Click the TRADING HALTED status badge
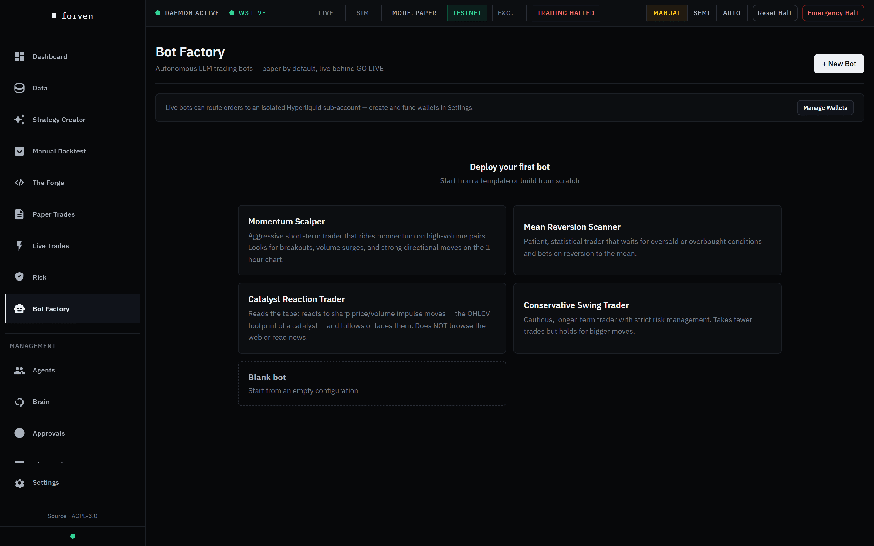Image resolution: width=874 pixels, height=546 pixels. (566, 13)
